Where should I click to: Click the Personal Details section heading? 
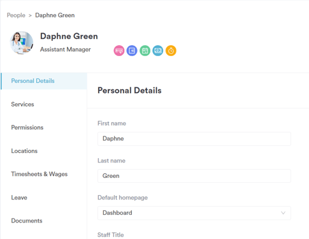[x=129, y=91]
